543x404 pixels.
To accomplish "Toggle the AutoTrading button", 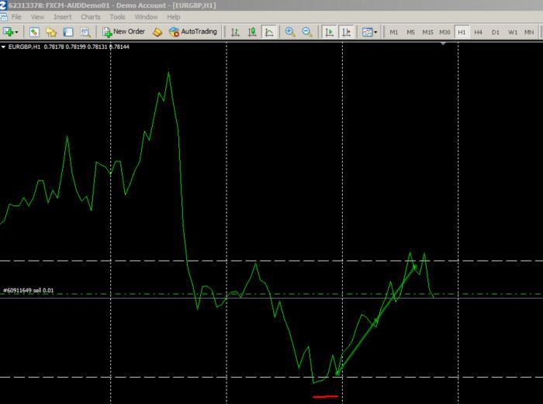I will [192, 32].
